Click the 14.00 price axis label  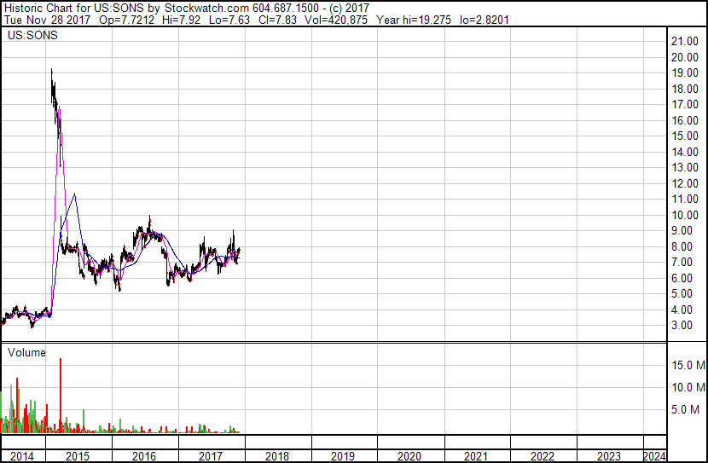click(x=685, y=152)
